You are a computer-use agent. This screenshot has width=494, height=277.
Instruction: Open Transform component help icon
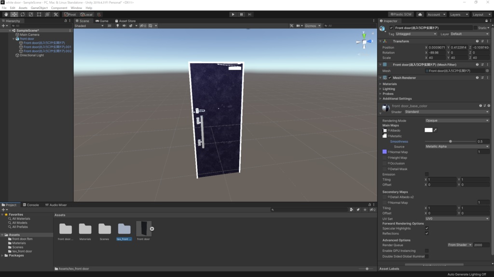tap(477, 41)
